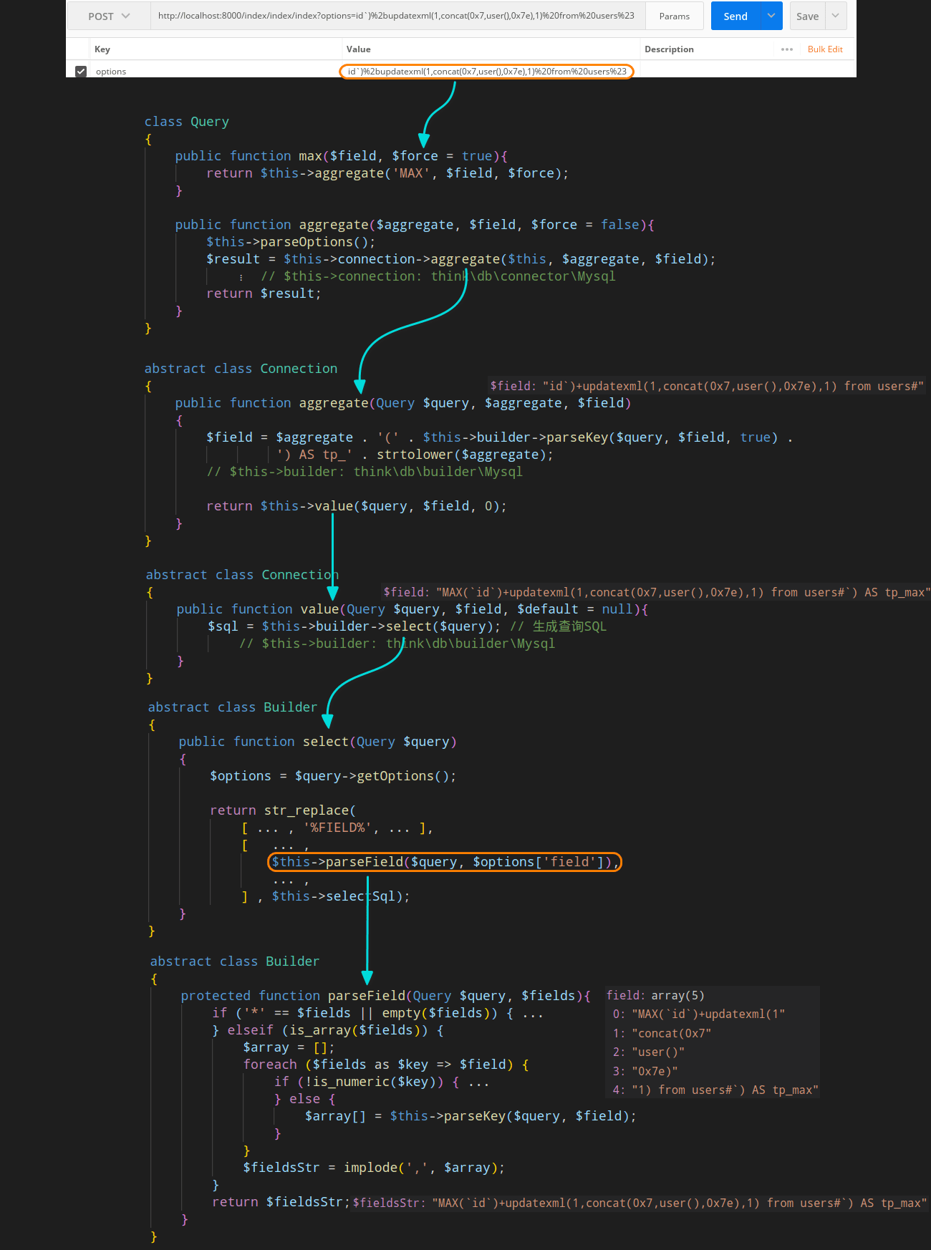931x1250 pixels.
Task: Click the '$fieldsStr = implode' line
Action: pos(374,1168)
